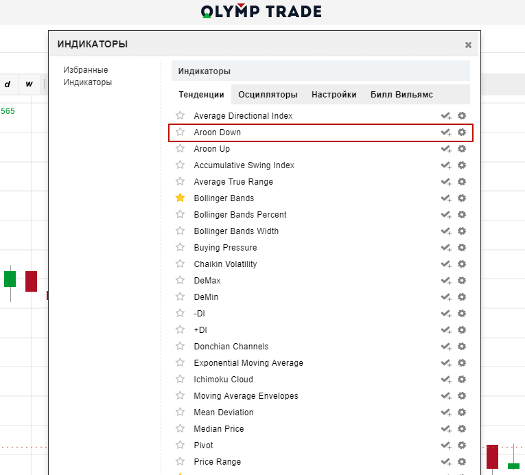The height and width of the screenshot is (475, 525).
Task: Unfavorite Bollinger Bands yellow star
Action: pos(180,198)
